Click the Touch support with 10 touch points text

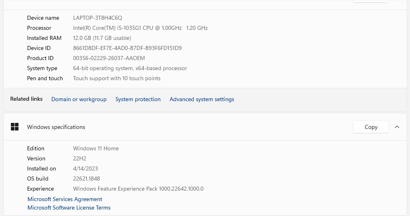[116, 78]
